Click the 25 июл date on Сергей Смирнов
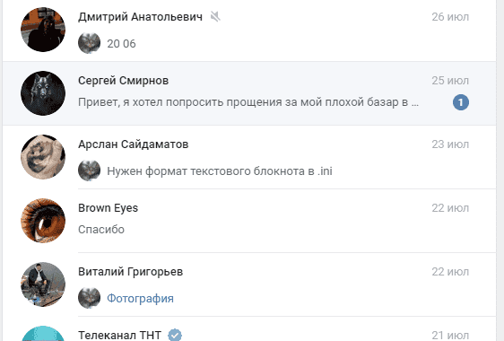504x341 pixels. click(x=450, y=81)
